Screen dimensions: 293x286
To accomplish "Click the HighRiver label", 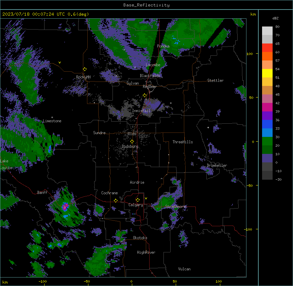I will coord(146,252).
